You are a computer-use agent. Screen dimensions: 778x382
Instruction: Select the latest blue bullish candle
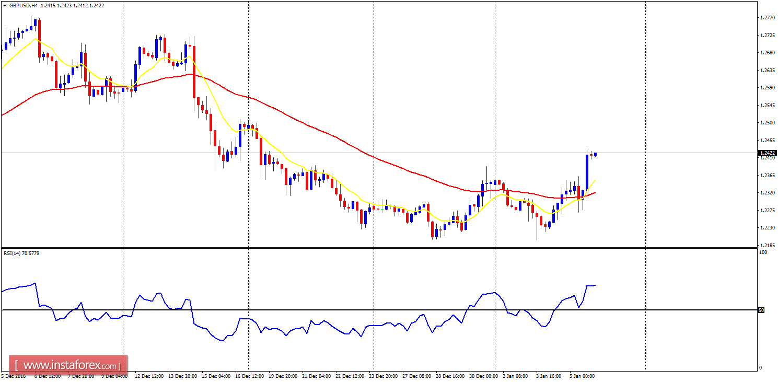click(x=596, y=154)
